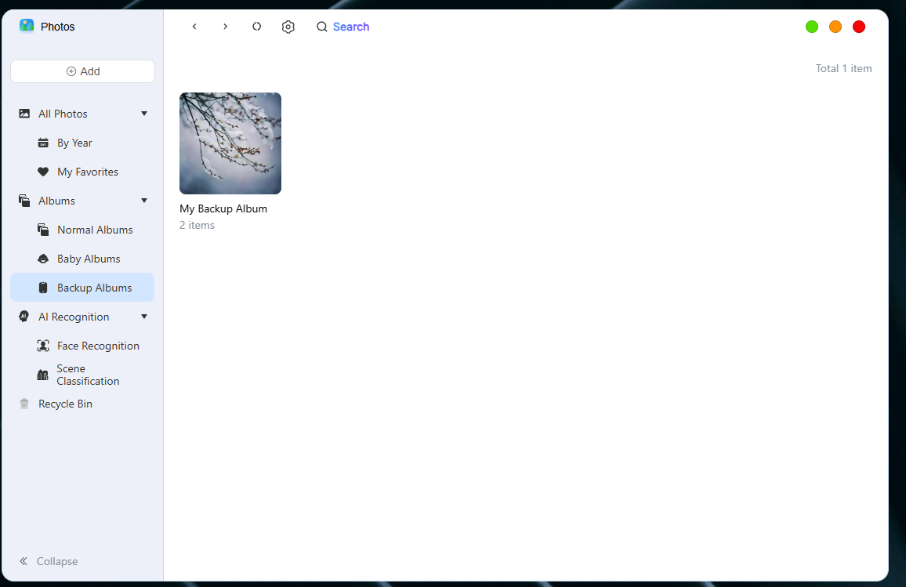Open Scene Classification

88,375
